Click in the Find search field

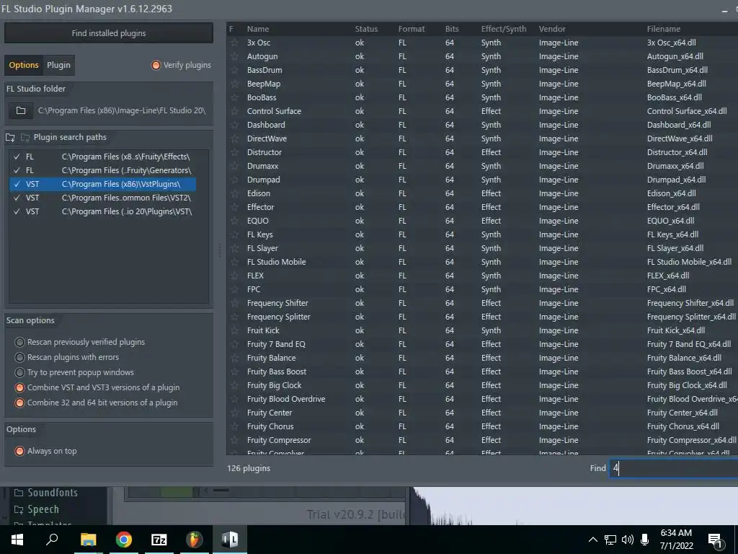(674, 468)
